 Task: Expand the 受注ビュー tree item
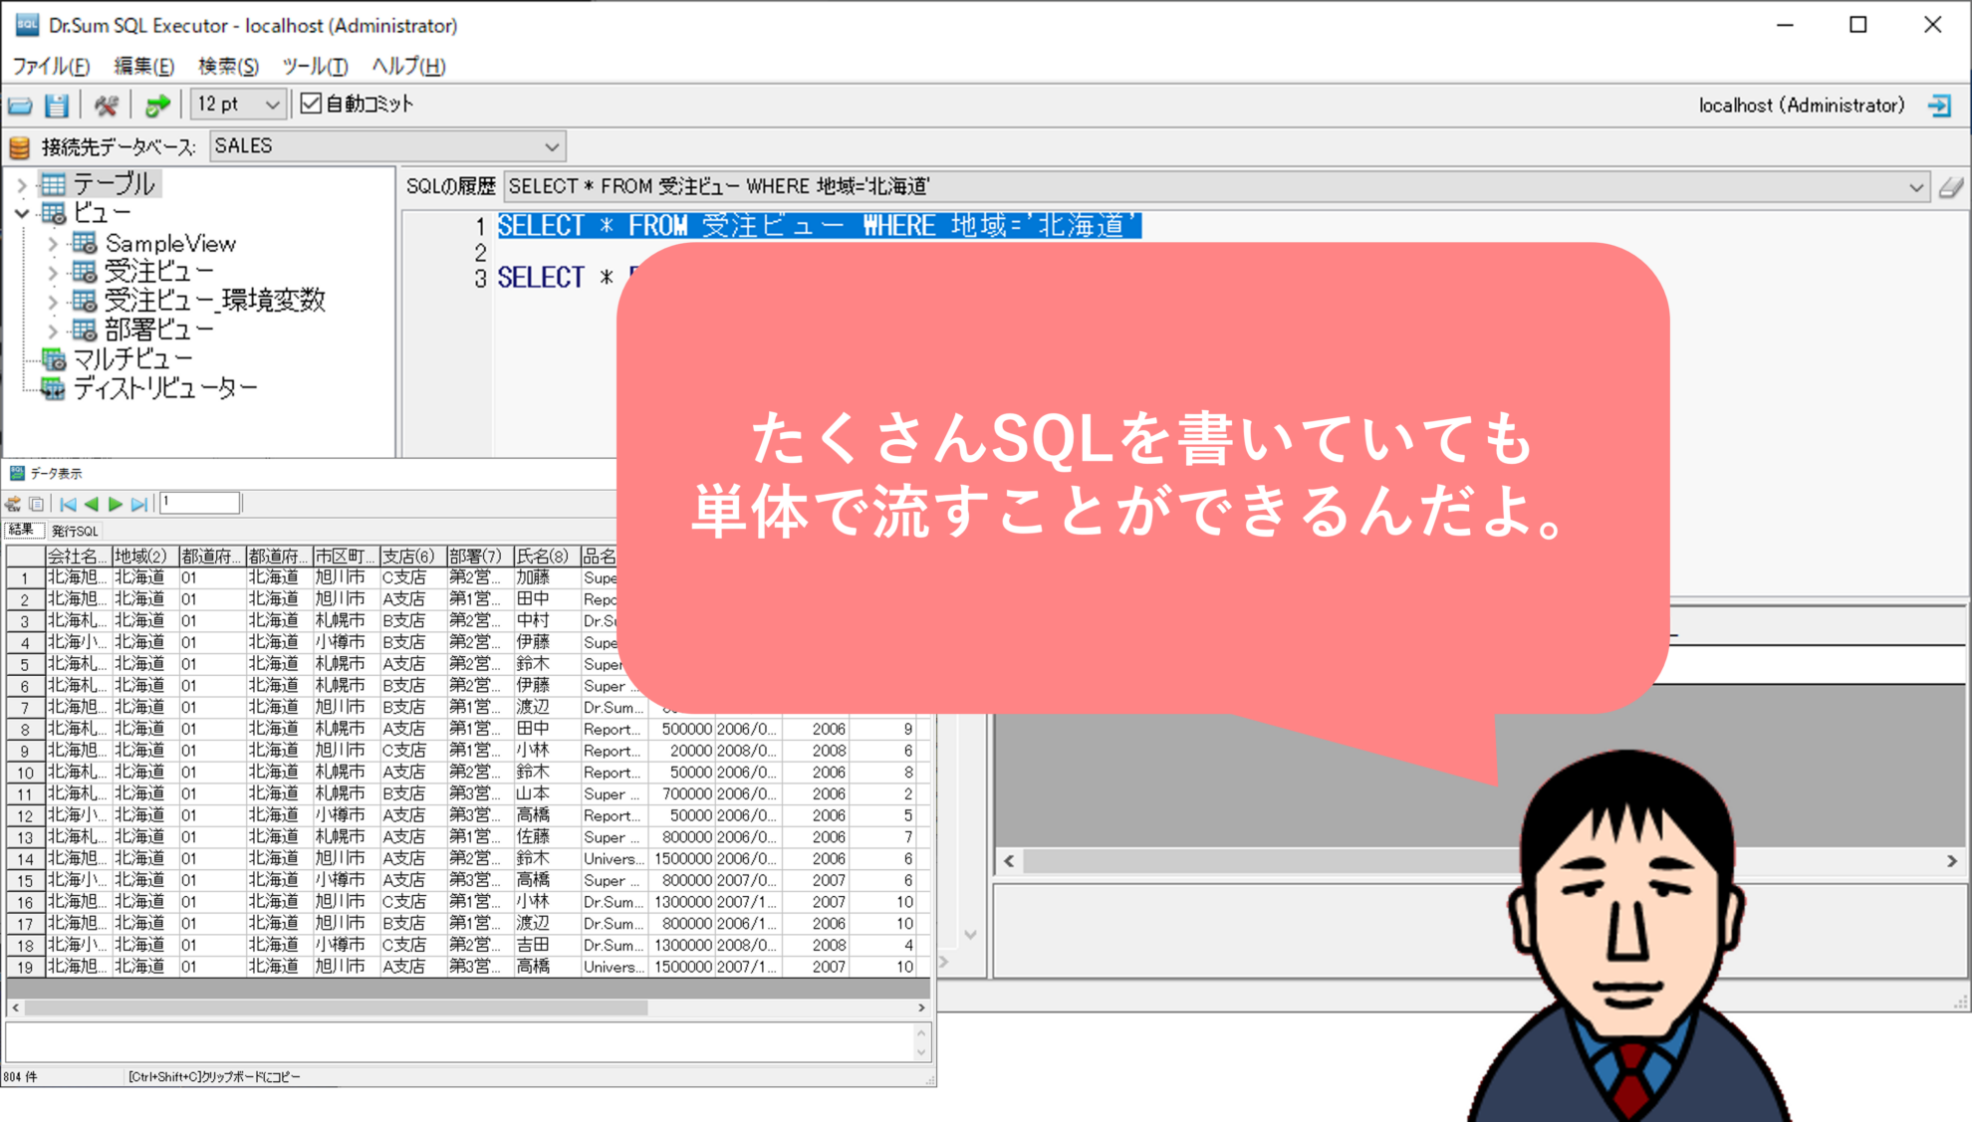point(54,271)
